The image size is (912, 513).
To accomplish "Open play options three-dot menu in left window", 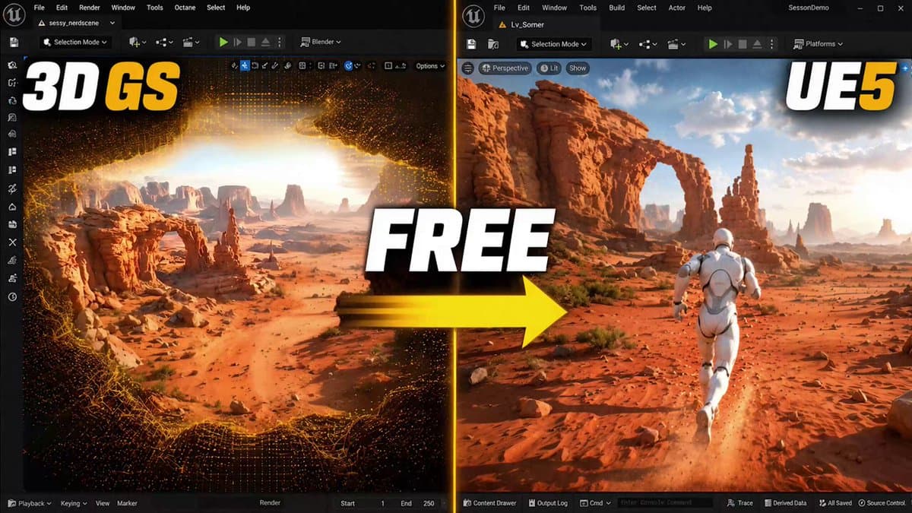I will 280,43.
